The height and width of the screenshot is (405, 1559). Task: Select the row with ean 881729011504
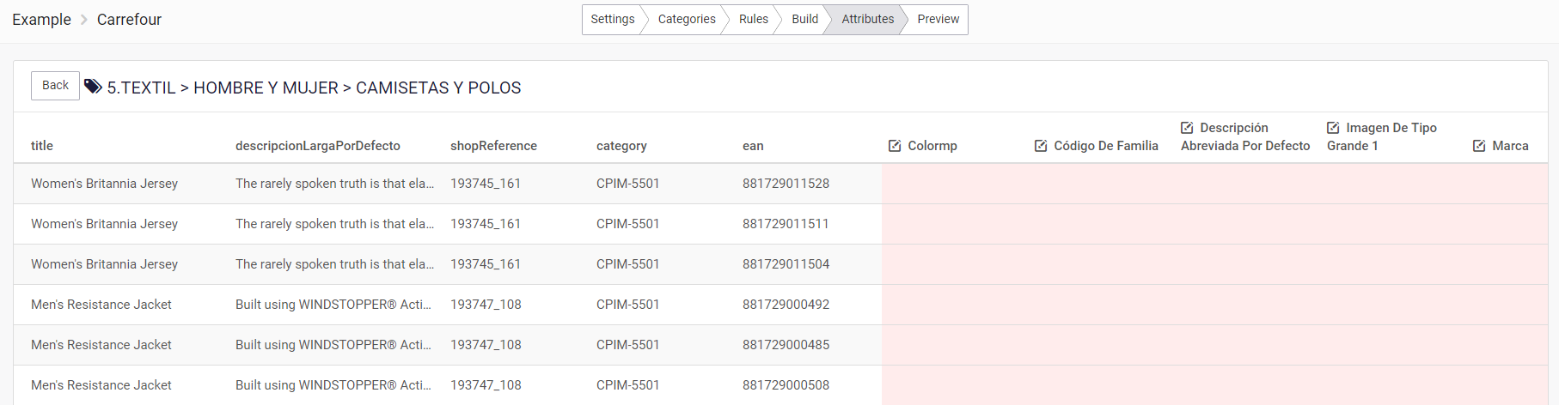(x=780, y=264)
